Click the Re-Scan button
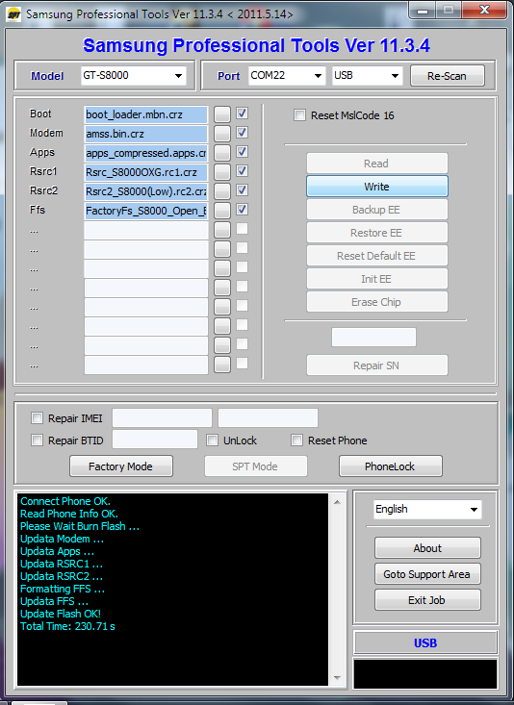Image resolution: width=514 pixels, height=705 pixels. [x=447, y=76]
